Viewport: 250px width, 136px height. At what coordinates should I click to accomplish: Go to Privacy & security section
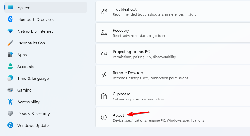point(45,114)
